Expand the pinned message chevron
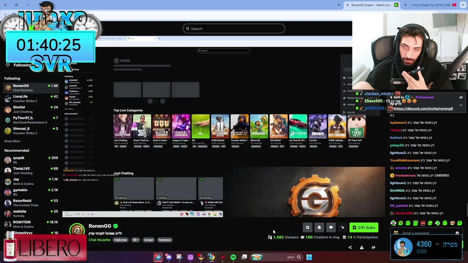Screen dimensions: 468x263 461,105
